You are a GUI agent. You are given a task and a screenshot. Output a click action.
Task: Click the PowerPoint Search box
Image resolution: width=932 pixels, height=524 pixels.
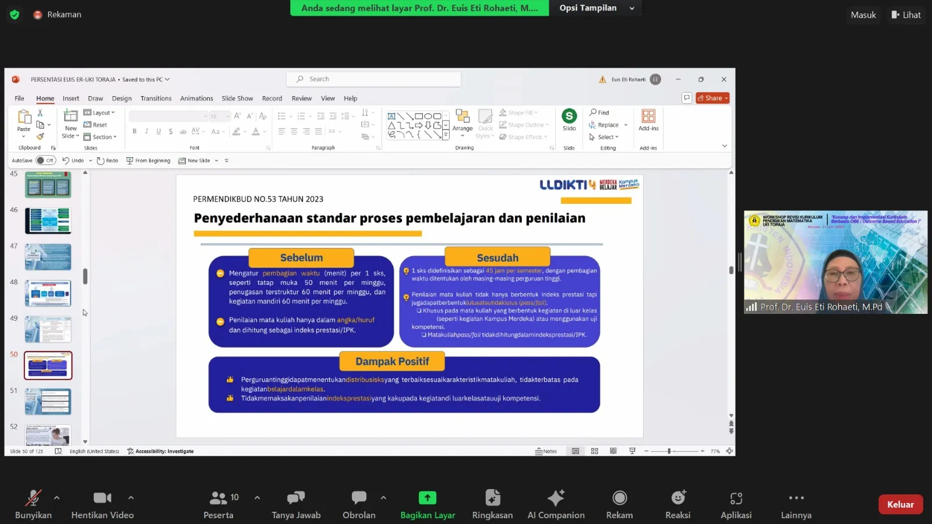pos(374,79)
